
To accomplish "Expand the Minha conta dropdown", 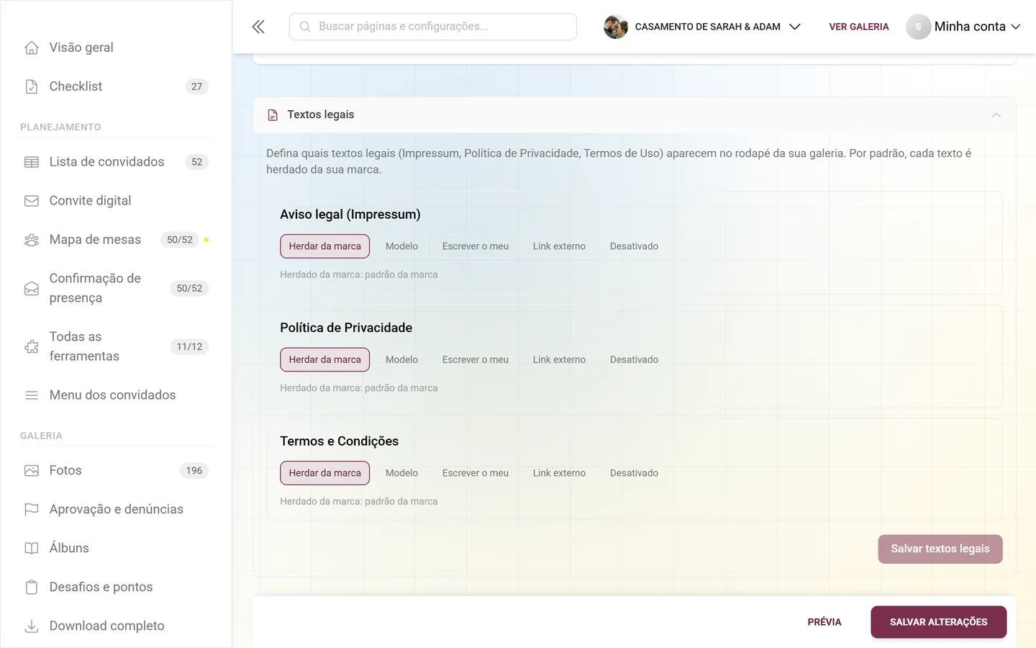I will pos(963,27).
